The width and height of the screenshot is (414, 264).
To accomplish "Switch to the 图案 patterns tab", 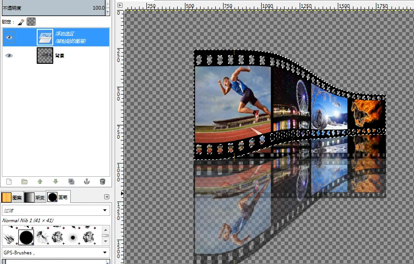I will click(12, 197).
